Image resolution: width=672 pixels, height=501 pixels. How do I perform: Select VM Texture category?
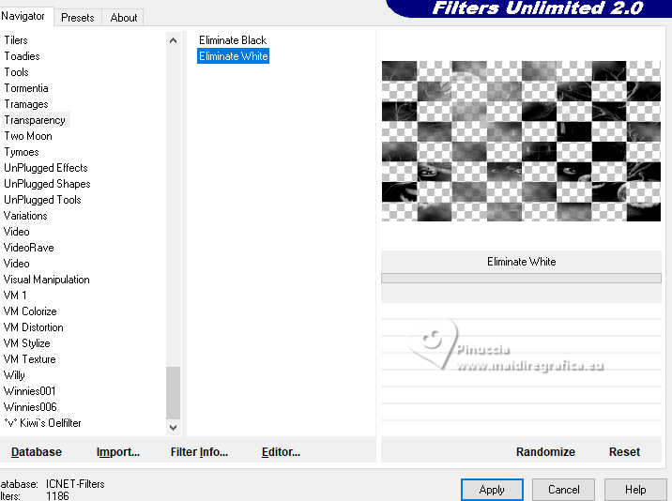click(30, 359)
